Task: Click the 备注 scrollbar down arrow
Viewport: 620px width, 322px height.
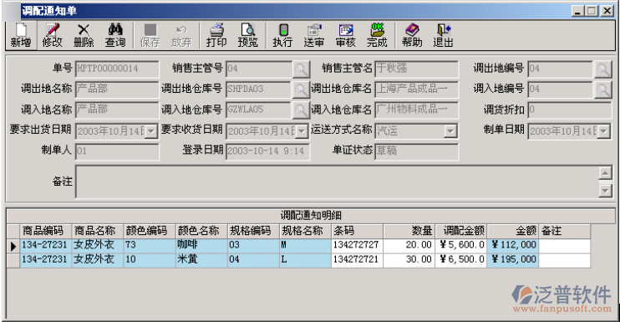Action: 605,191
